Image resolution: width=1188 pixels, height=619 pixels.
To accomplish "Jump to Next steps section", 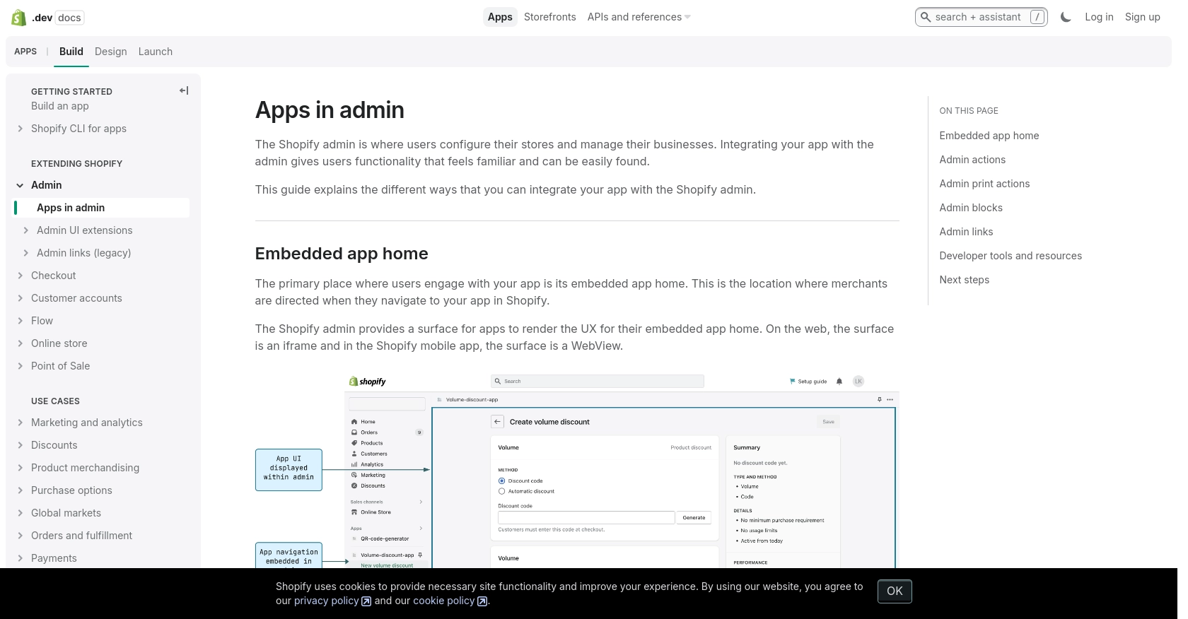I will pyautogui.click(x=965, y=280).
